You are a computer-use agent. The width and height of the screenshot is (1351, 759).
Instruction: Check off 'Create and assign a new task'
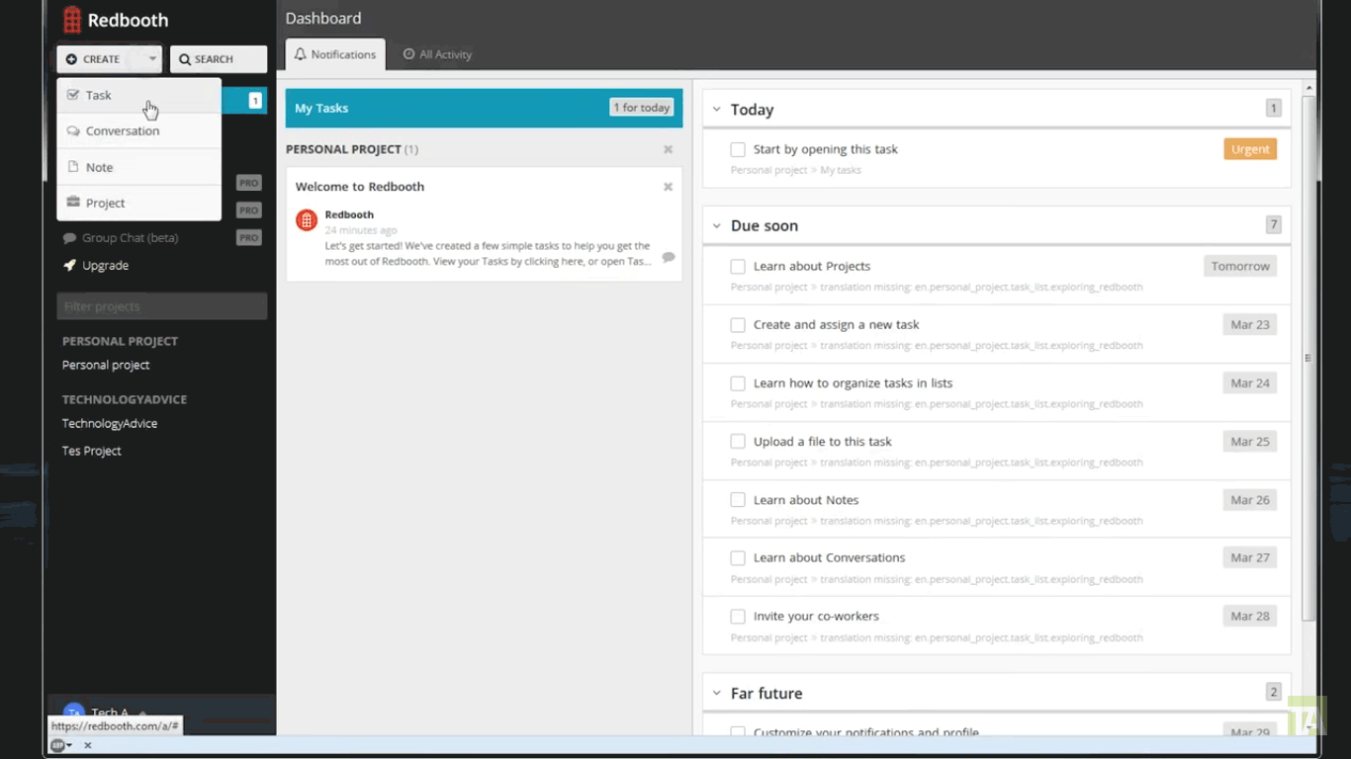(x=738, y=324)
